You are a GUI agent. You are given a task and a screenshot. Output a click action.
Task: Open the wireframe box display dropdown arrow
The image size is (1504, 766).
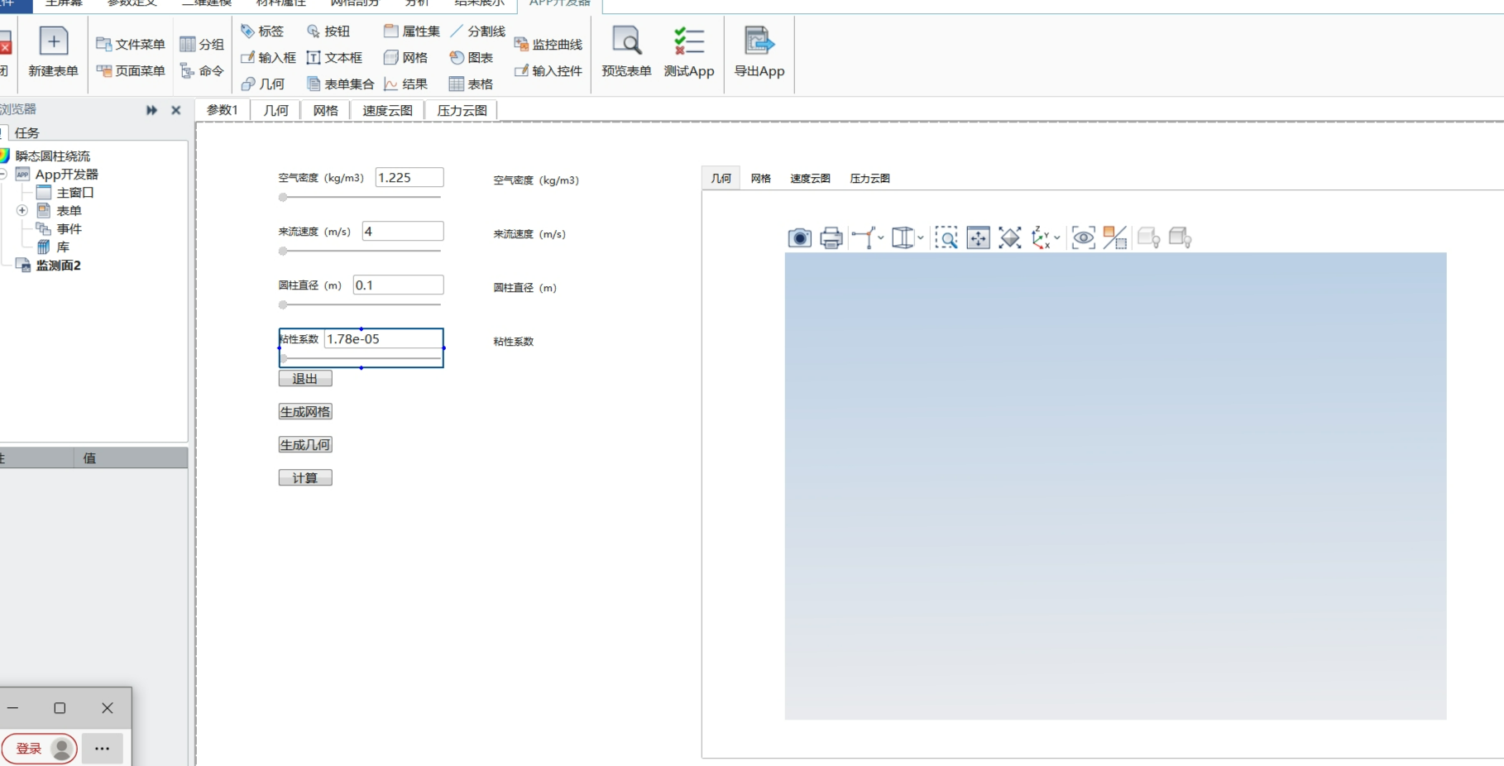(x=921, y=238)
